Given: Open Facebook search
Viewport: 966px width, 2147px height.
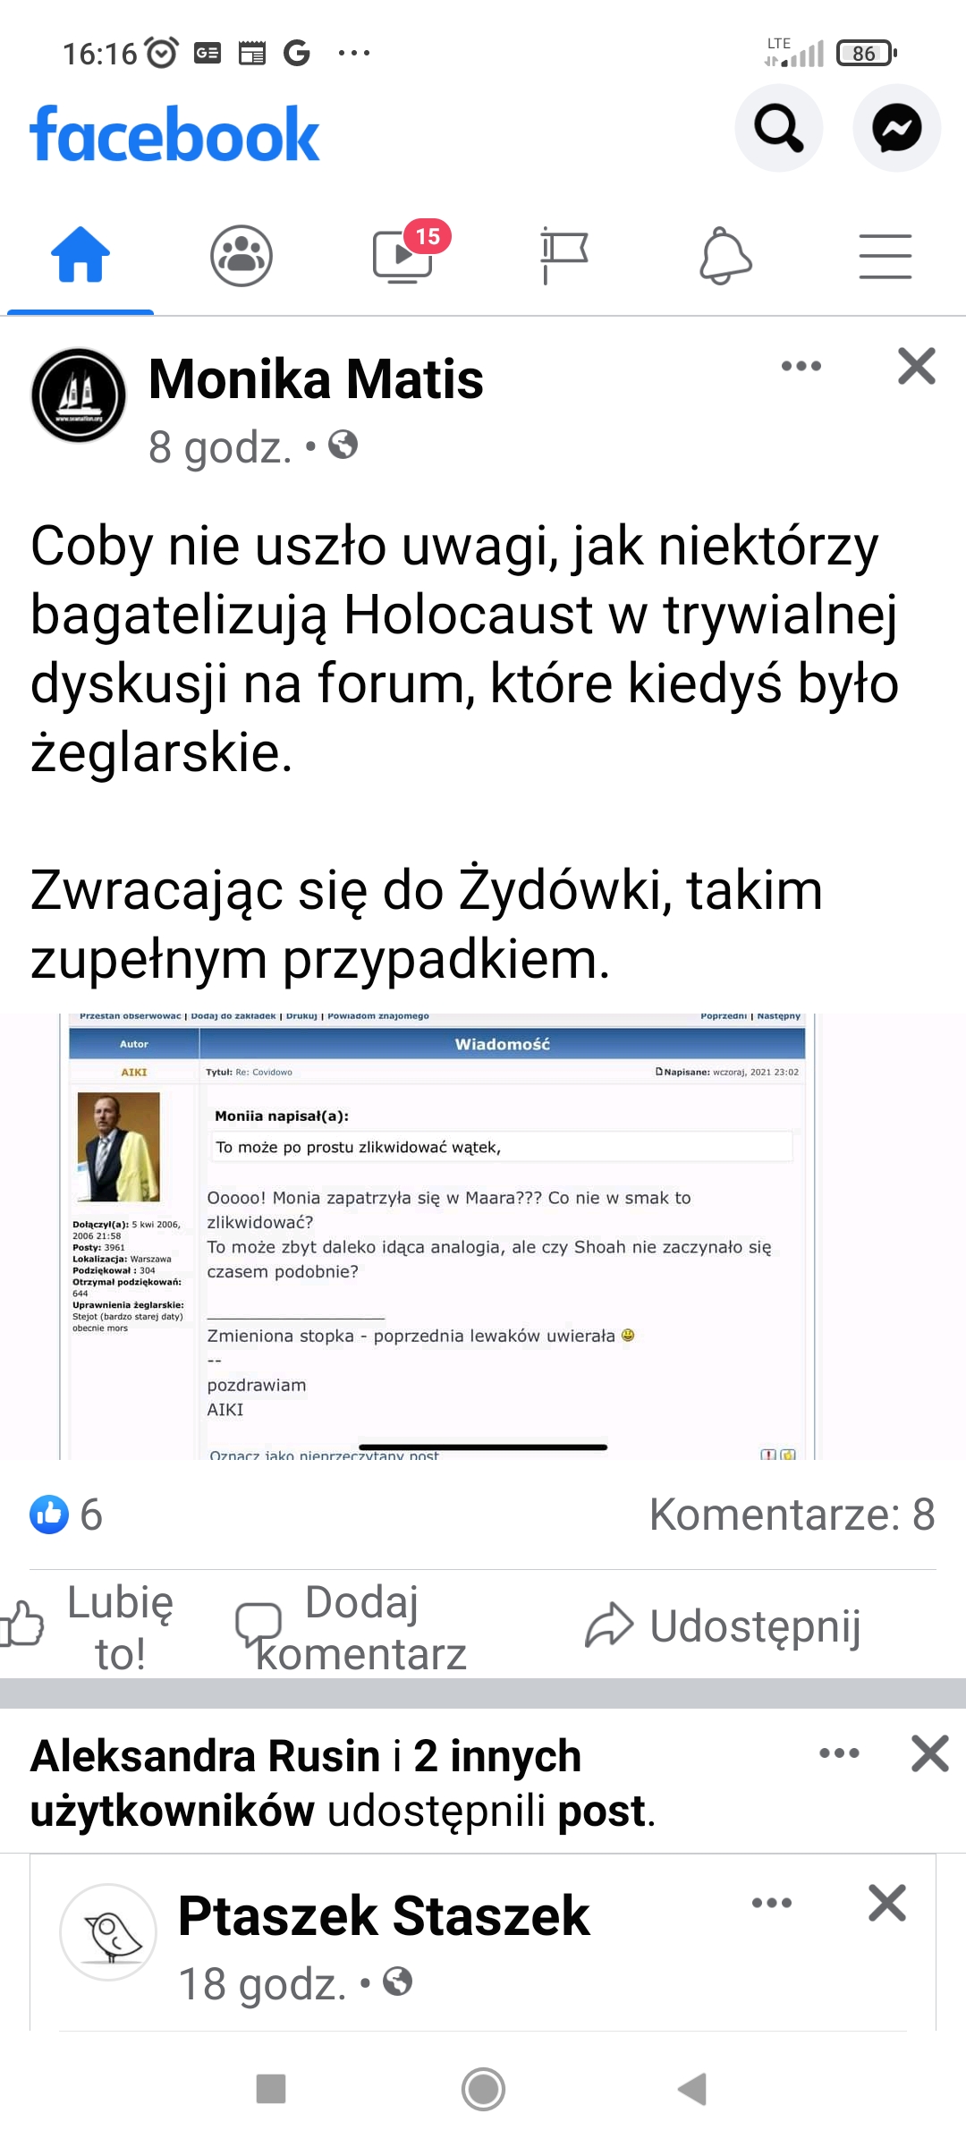Looking at the screenshot, I should (x=778, y=128).
